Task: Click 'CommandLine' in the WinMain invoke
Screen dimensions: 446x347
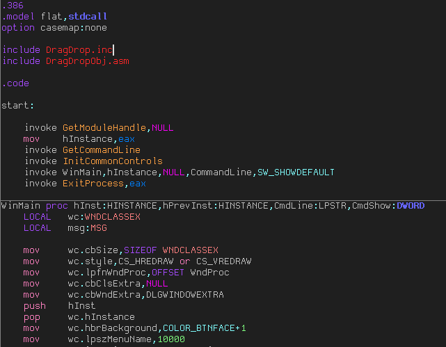Action: (x=221, y=172)
